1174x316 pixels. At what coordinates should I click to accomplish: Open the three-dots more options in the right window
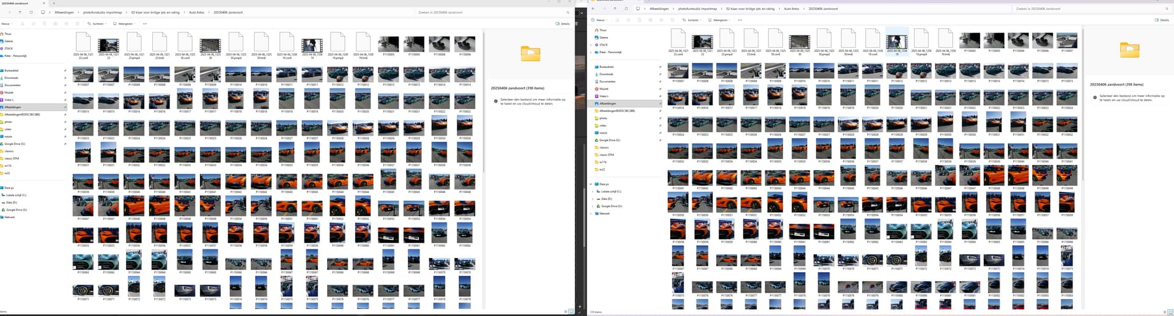coord(740,20)
